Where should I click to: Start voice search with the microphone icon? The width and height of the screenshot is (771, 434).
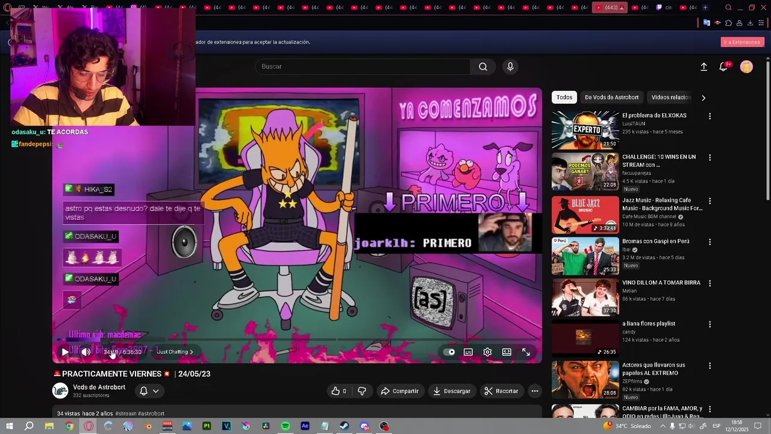(x=510, y=66)
